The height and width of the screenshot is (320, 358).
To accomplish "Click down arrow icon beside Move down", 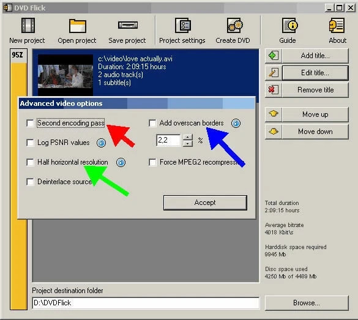I will pyautogui.click(x=273, y=132).
